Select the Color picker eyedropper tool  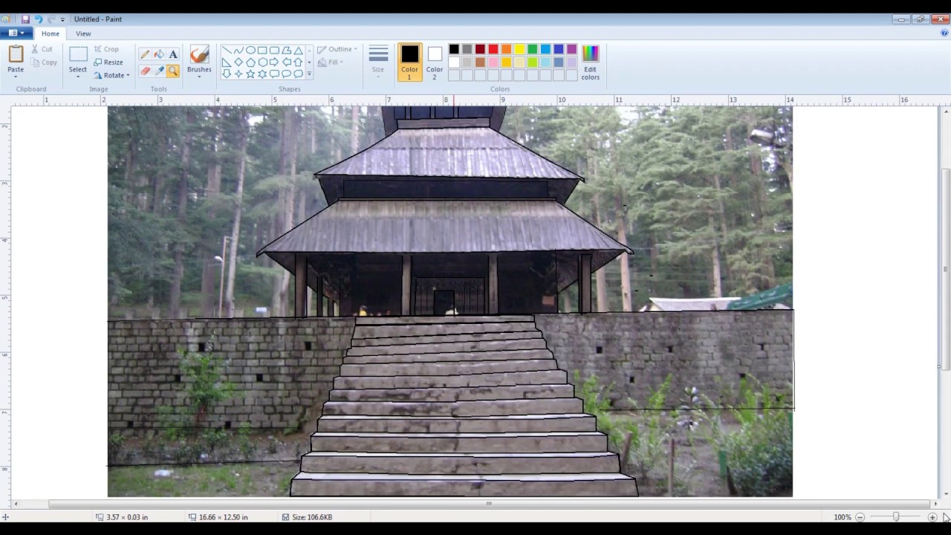click(159, 71)
